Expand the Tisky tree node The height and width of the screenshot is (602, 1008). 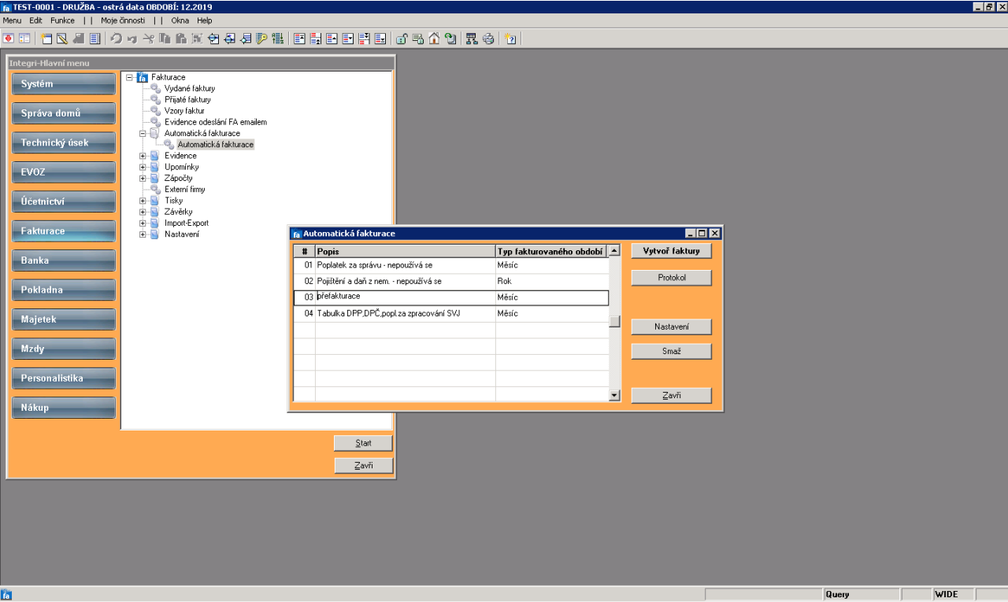143,201
